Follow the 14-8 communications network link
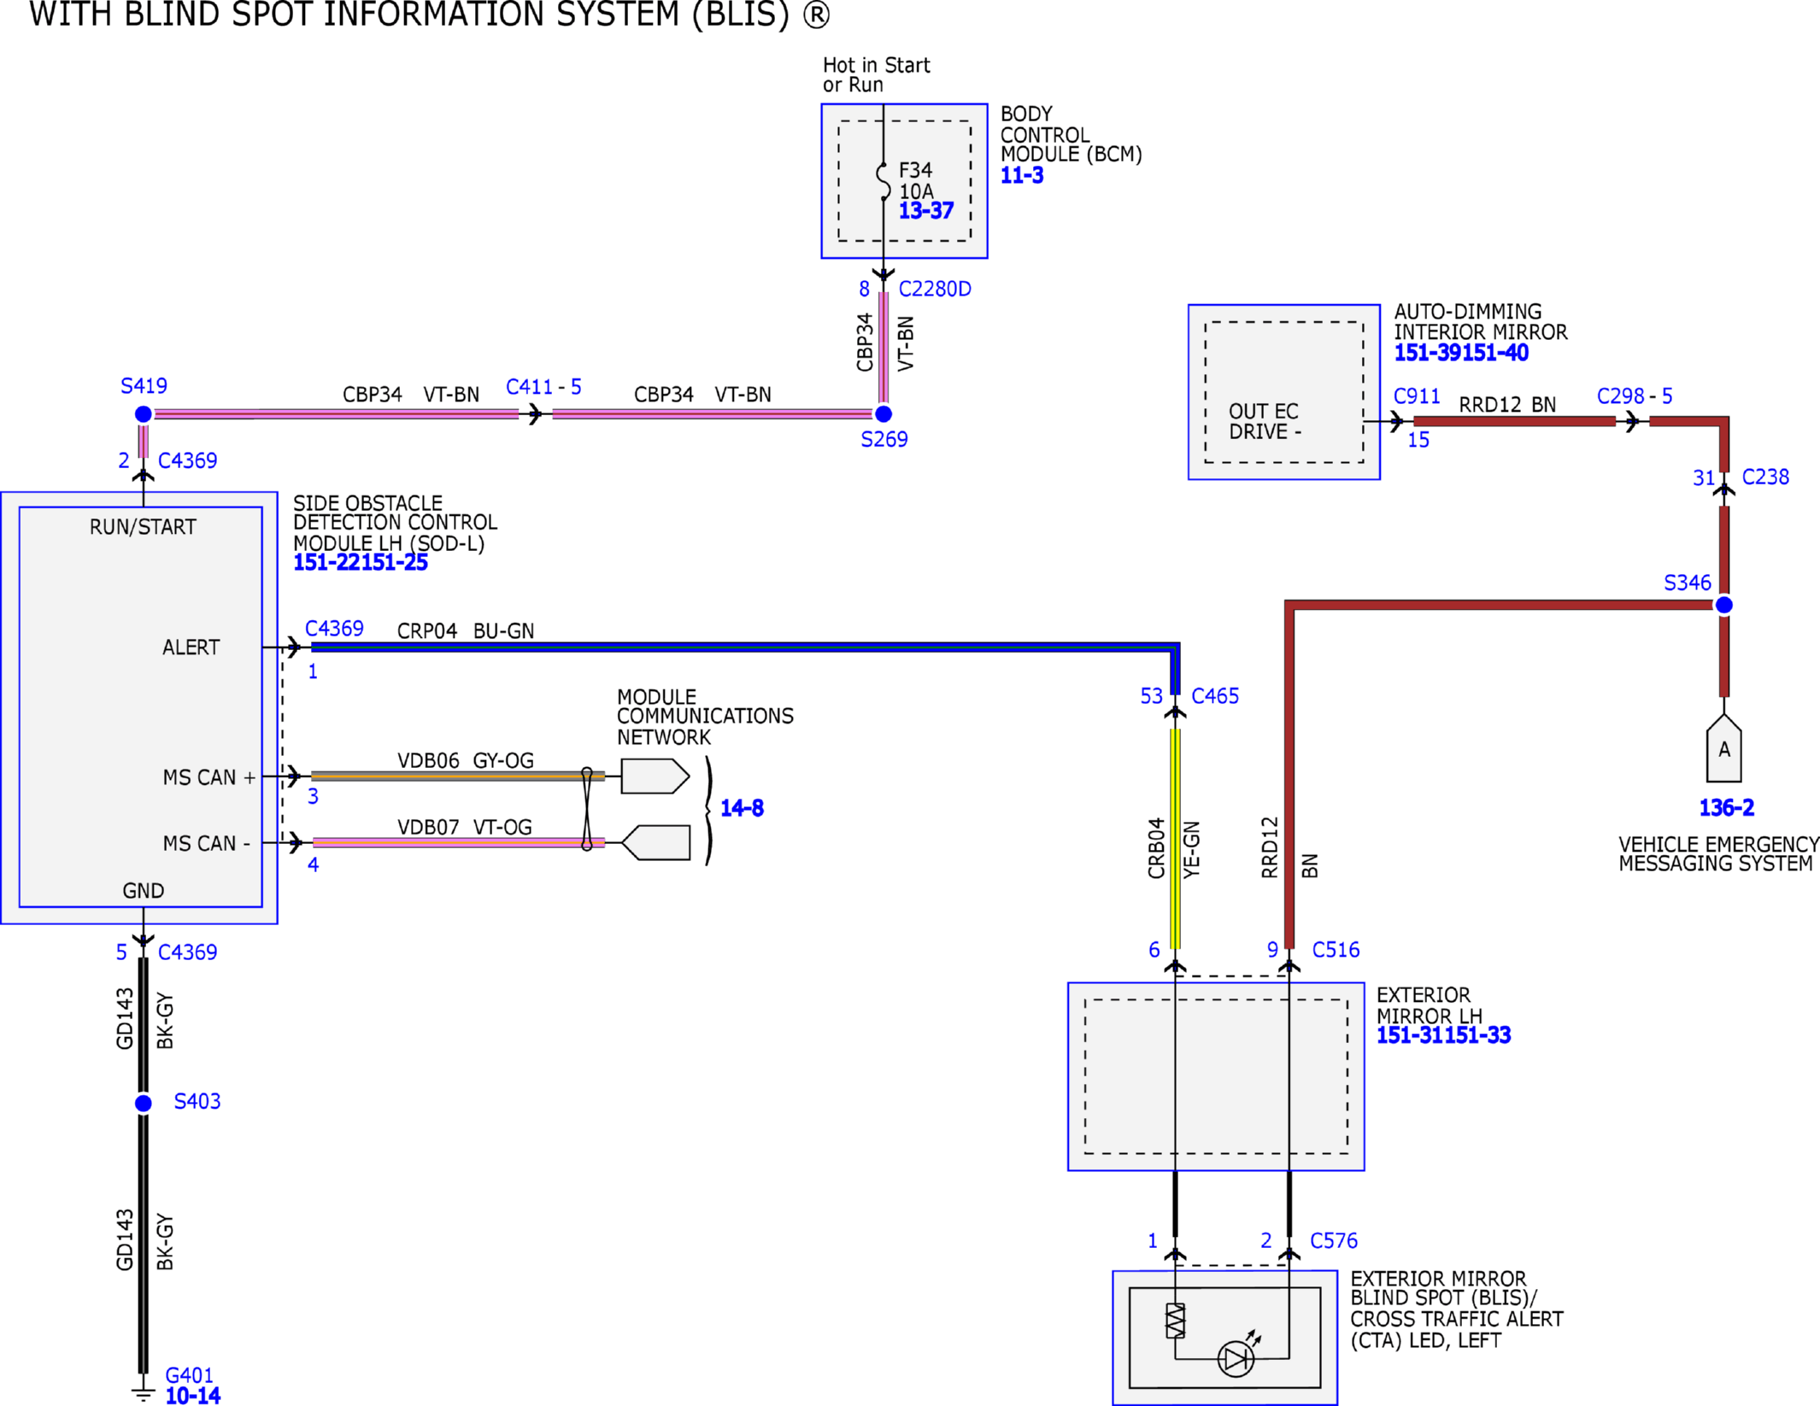 tap(742, 807)
